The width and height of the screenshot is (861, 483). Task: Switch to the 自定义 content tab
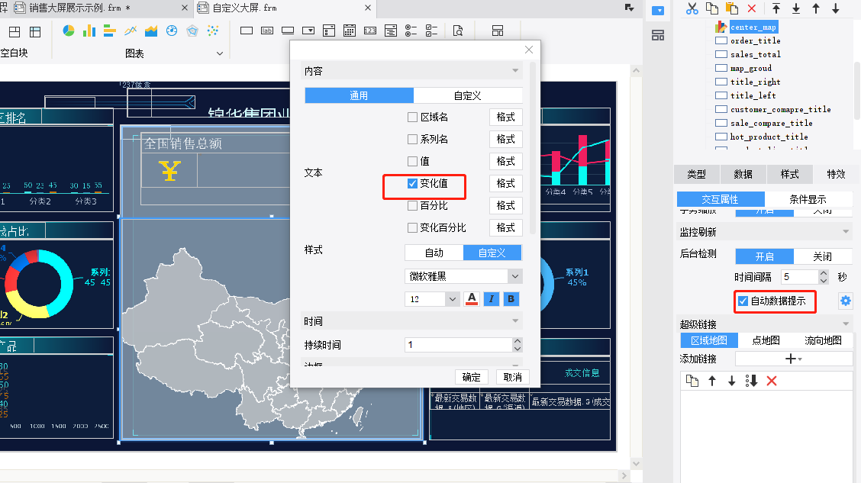(468, 95)
